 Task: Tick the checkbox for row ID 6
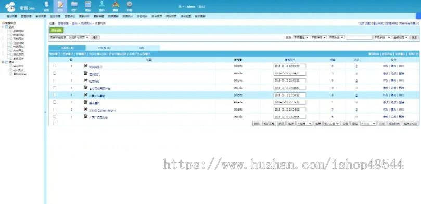[x=55, y=80]
